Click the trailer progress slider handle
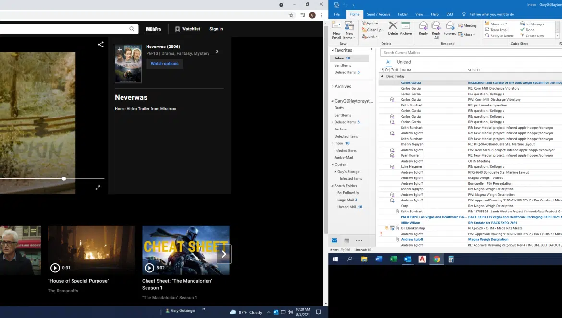 (64, 178)
